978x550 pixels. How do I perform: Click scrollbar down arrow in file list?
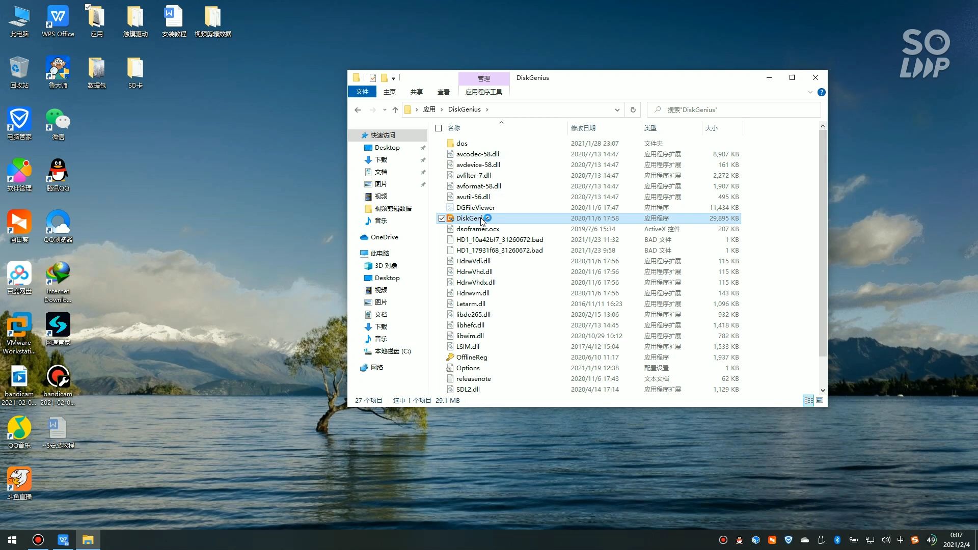click(823, 391)
